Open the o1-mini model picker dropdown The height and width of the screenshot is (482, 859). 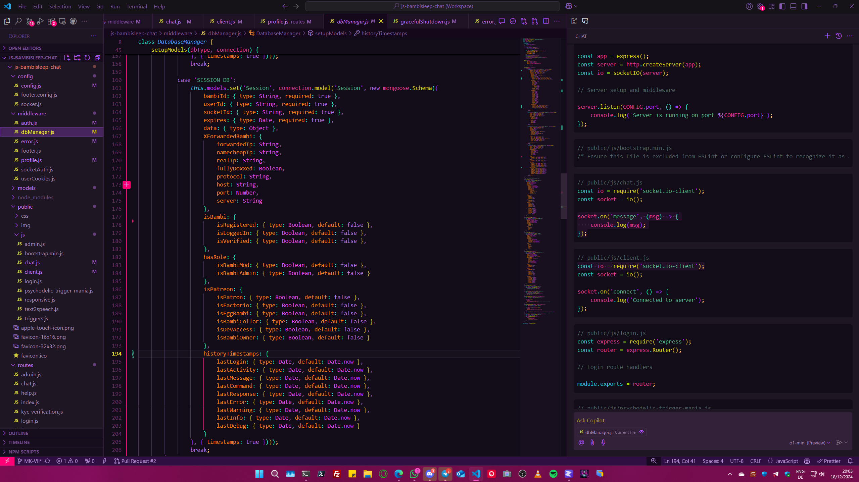pos(810,442)
